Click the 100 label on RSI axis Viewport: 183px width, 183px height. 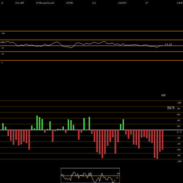pos(3,33)
